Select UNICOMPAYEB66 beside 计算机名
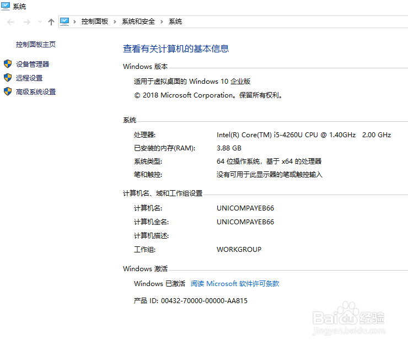The height and width of the screenshot is (345, 408). tap(245, 208)
